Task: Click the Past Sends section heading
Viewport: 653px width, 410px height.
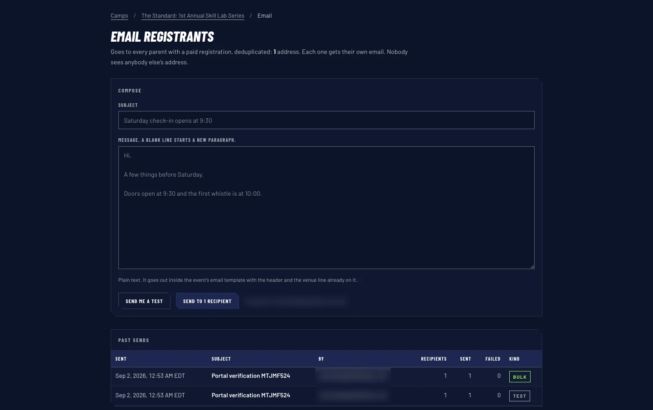Action: tap(134, 340)
